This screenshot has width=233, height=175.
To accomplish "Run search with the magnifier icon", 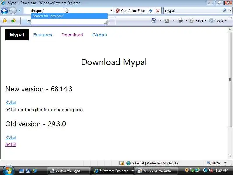I will [x=224, y=10].
